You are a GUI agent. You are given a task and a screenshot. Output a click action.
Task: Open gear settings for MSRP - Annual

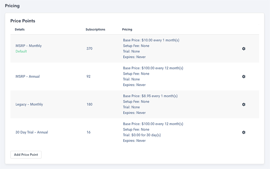244,76
